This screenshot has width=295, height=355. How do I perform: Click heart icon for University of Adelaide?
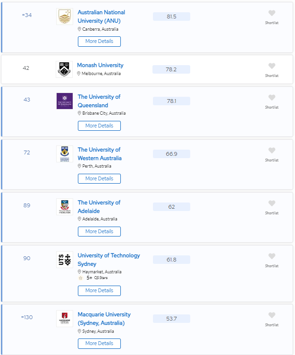click(272, 203)
